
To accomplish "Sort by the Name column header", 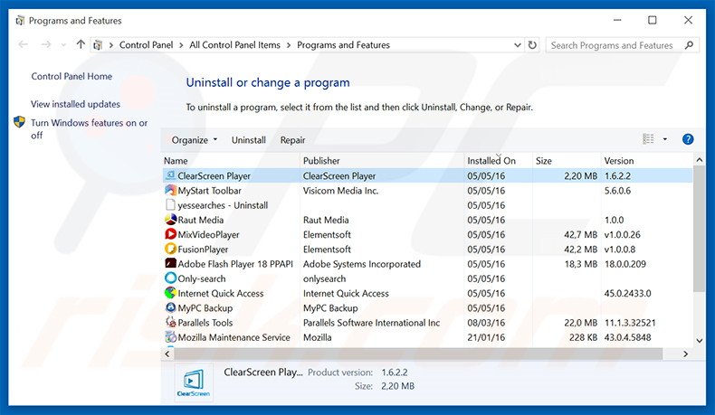I will [x=231, y=160].
